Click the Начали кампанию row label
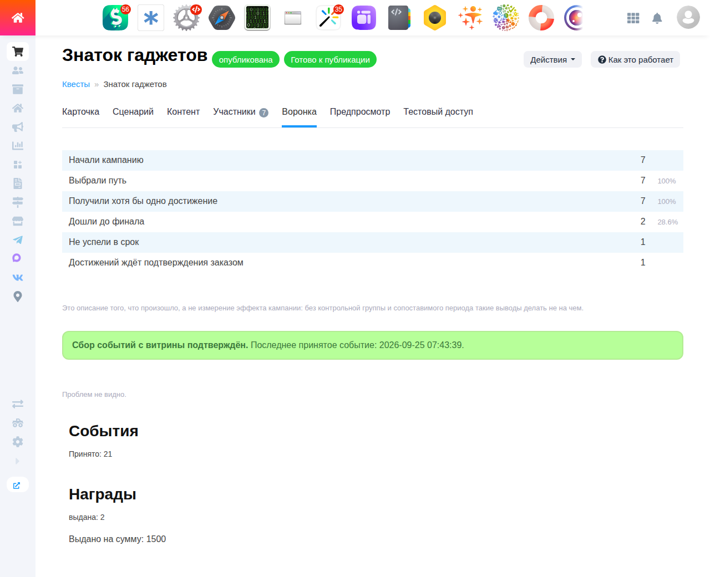710x577 pixels. (x=106, y=160)
